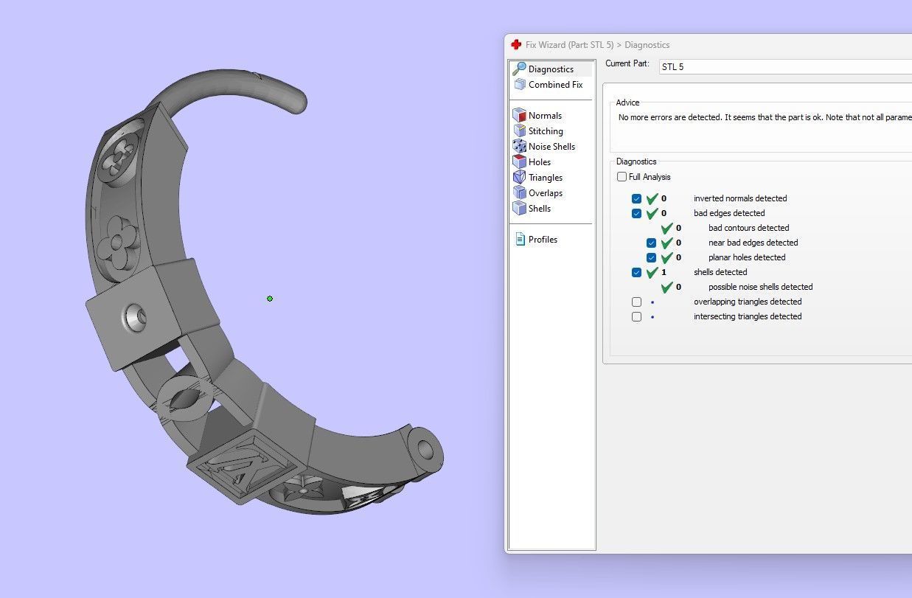Select the Holes repair icon
912x598 pixels.
519,161
